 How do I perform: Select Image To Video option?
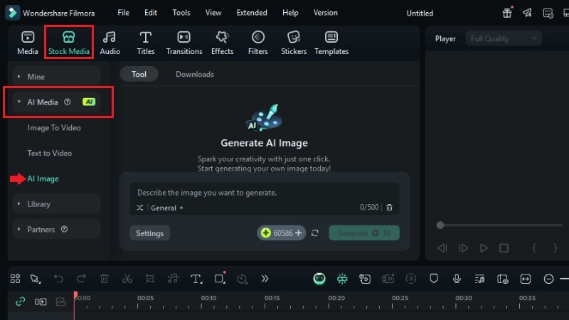pos(54,128)
